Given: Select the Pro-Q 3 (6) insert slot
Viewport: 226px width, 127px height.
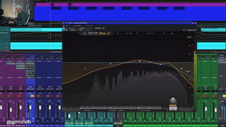Looking at the screenshot, I should [x=30, y=64].
